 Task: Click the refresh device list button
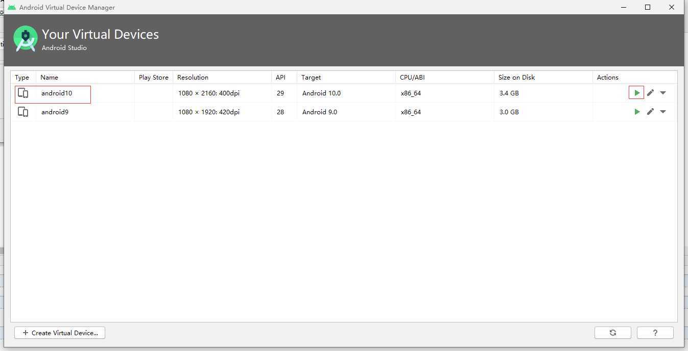tap(612, 333)
